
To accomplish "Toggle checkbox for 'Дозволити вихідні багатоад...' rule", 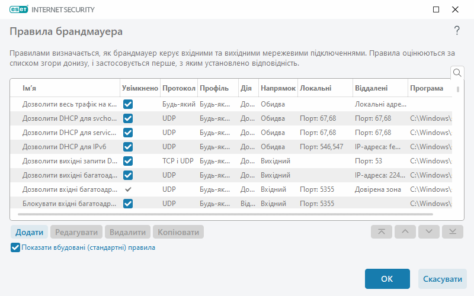I will point(128,175).
